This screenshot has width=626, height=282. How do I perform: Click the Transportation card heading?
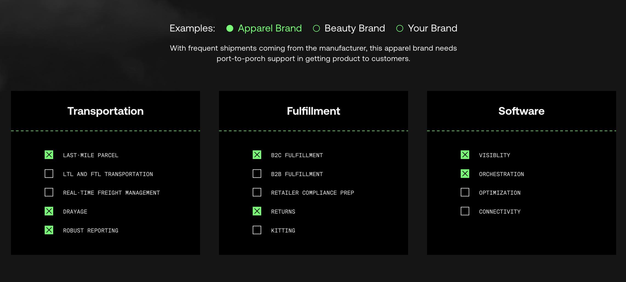(x=106, y=111)
